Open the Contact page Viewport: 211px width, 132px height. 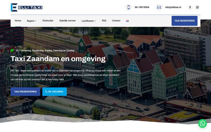pyautogui.click(x=116, y=21)
